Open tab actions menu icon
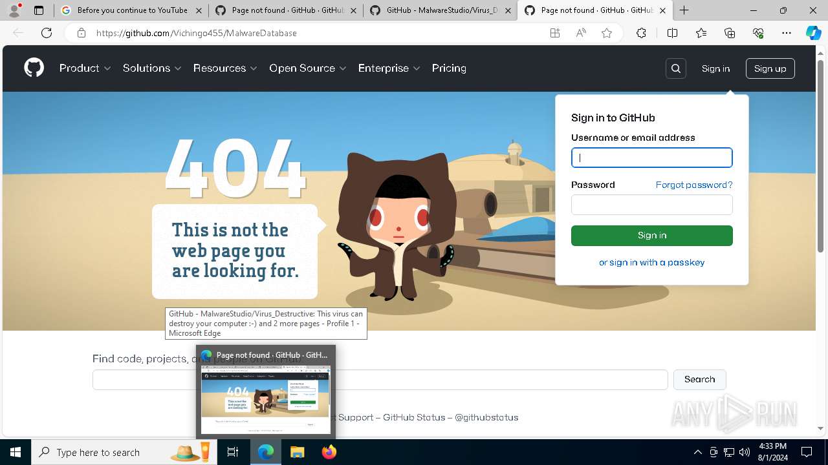This screenshot has width=828, height=465. [39, 10]
